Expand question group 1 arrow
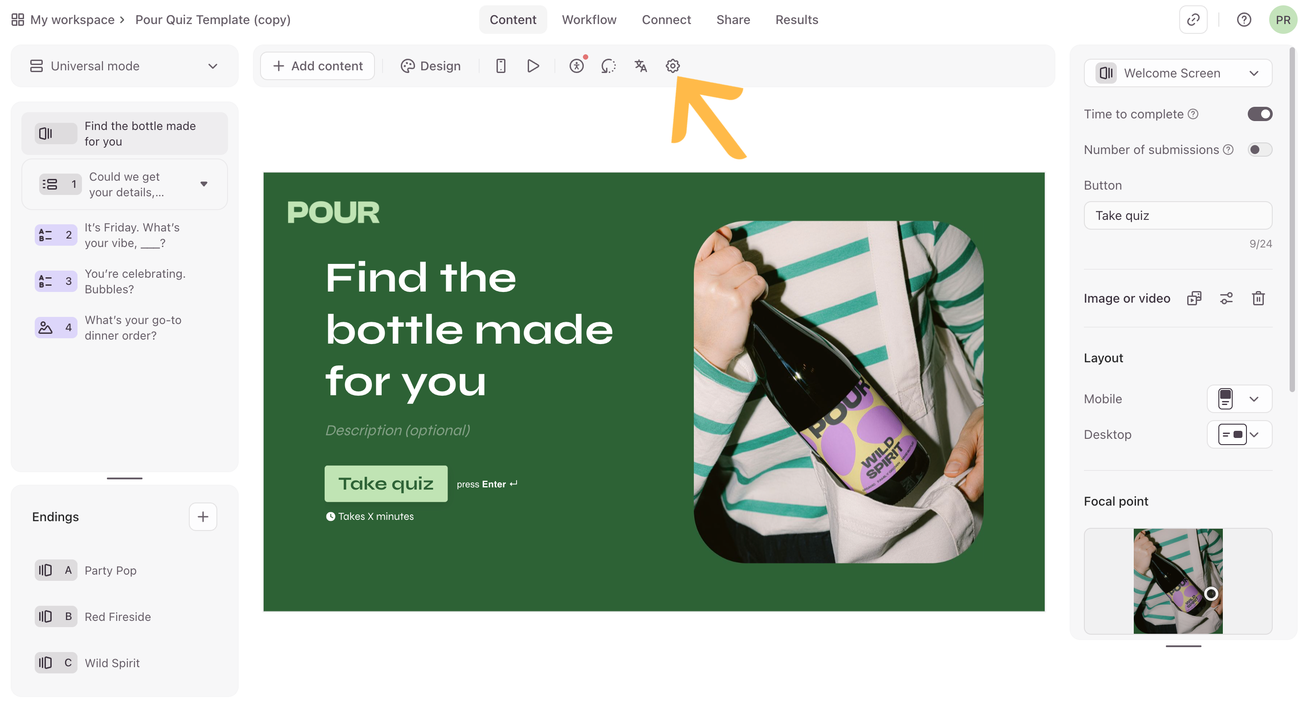 click(204, 184)
